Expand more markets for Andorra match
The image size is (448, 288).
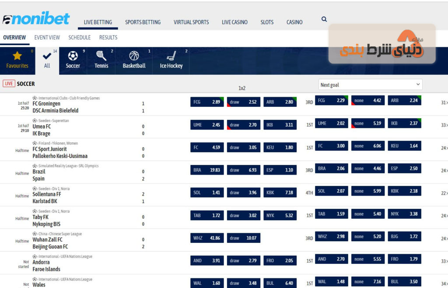[444, 261]
